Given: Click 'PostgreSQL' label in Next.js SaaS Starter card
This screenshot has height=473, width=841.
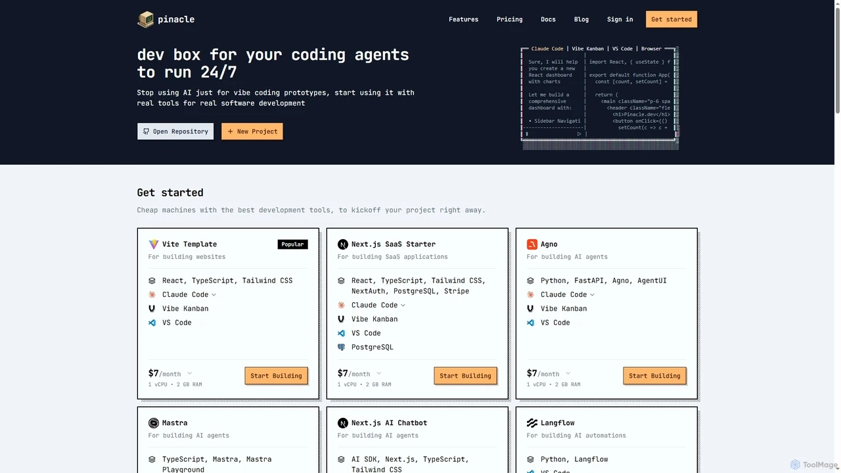Looking at the screenshot, I should [373, 348].
